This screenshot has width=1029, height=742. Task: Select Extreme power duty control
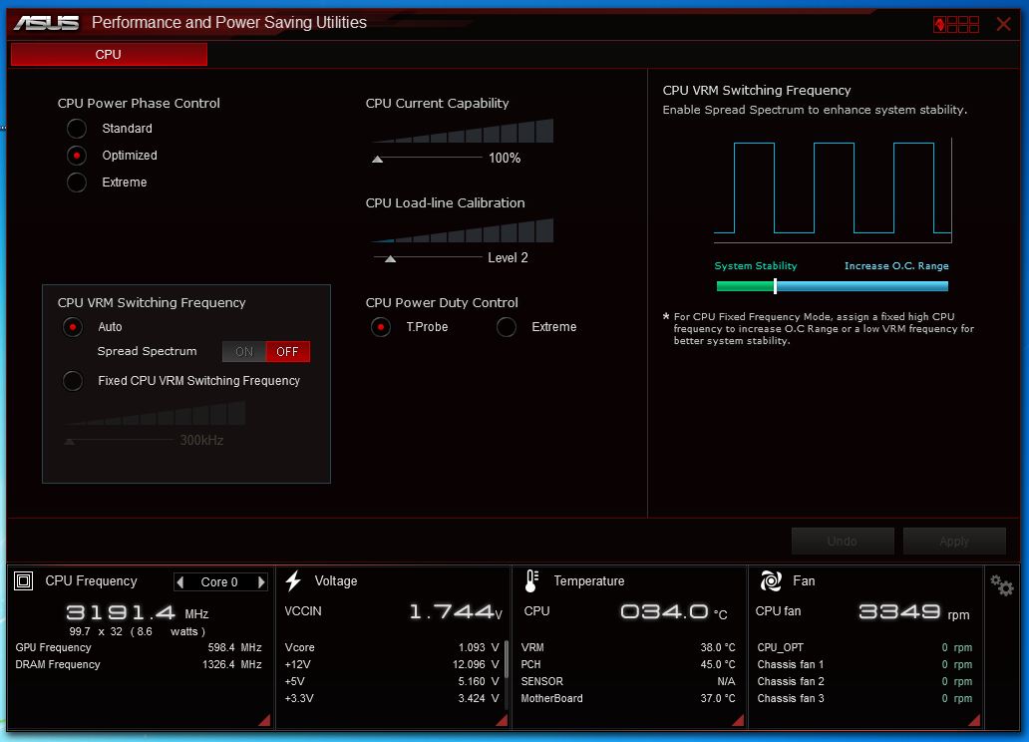pyautogui.click(x=506, y=327)
